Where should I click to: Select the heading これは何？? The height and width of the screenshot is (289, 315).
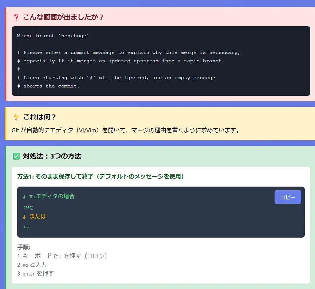tap(39, 117)
